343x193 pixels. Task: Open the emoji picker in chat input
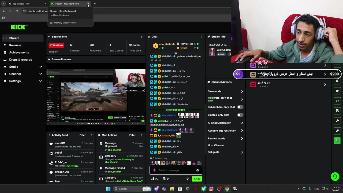(197, 170)
